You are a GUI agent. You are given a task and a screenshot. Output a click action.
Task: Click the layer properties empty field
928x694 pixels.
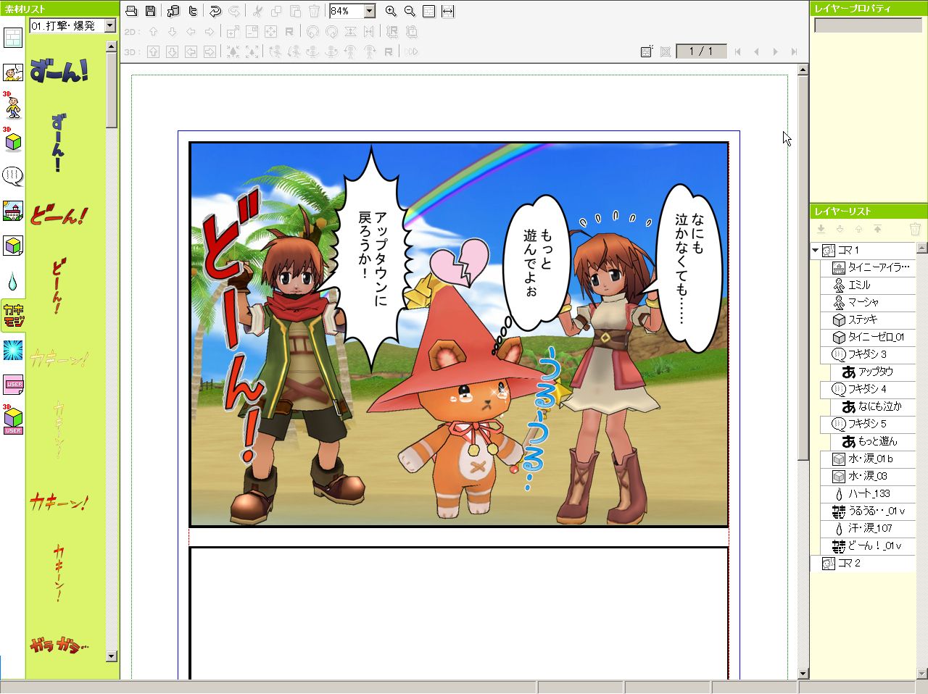tap(869, 25)
